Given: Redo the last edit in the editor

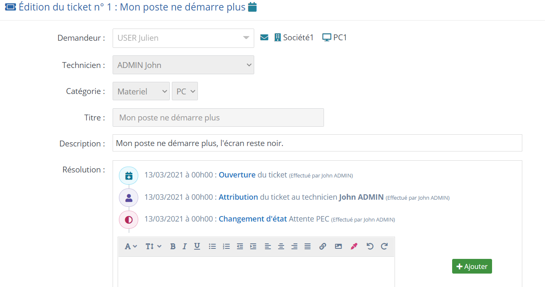Looking at the screenshot, I should (x=384, y=246).
